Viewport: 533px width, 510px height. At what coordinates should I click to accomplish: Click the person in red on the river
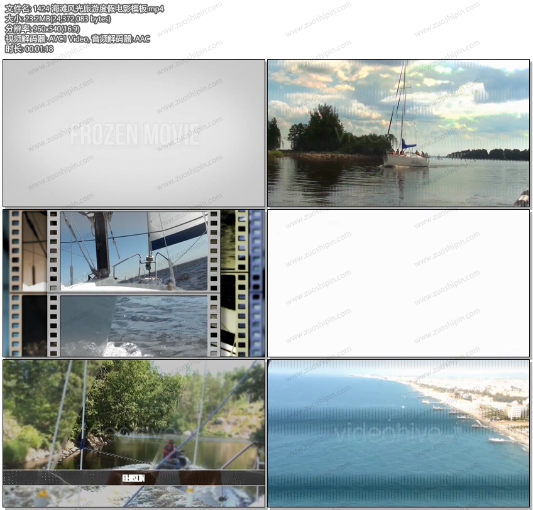[169, 448]
